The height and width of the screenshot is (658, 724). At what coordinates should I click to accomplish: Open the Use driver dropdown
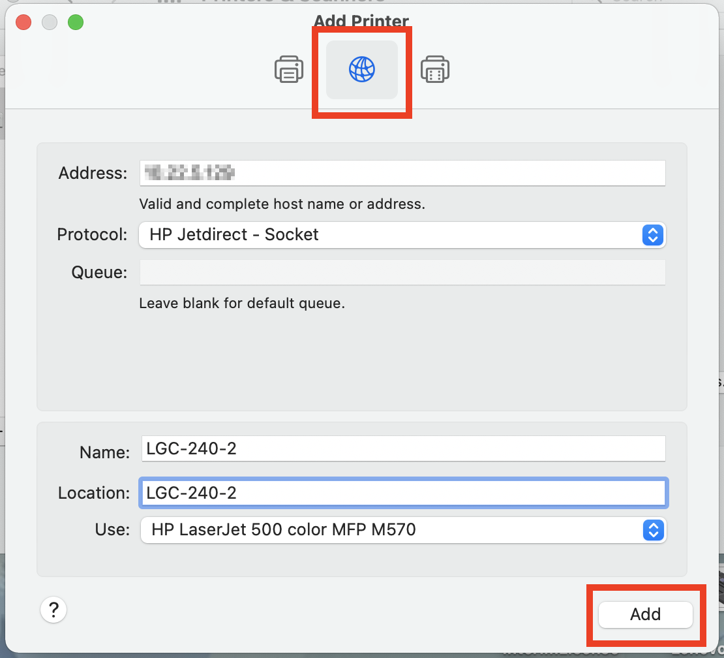click(404, 530)
